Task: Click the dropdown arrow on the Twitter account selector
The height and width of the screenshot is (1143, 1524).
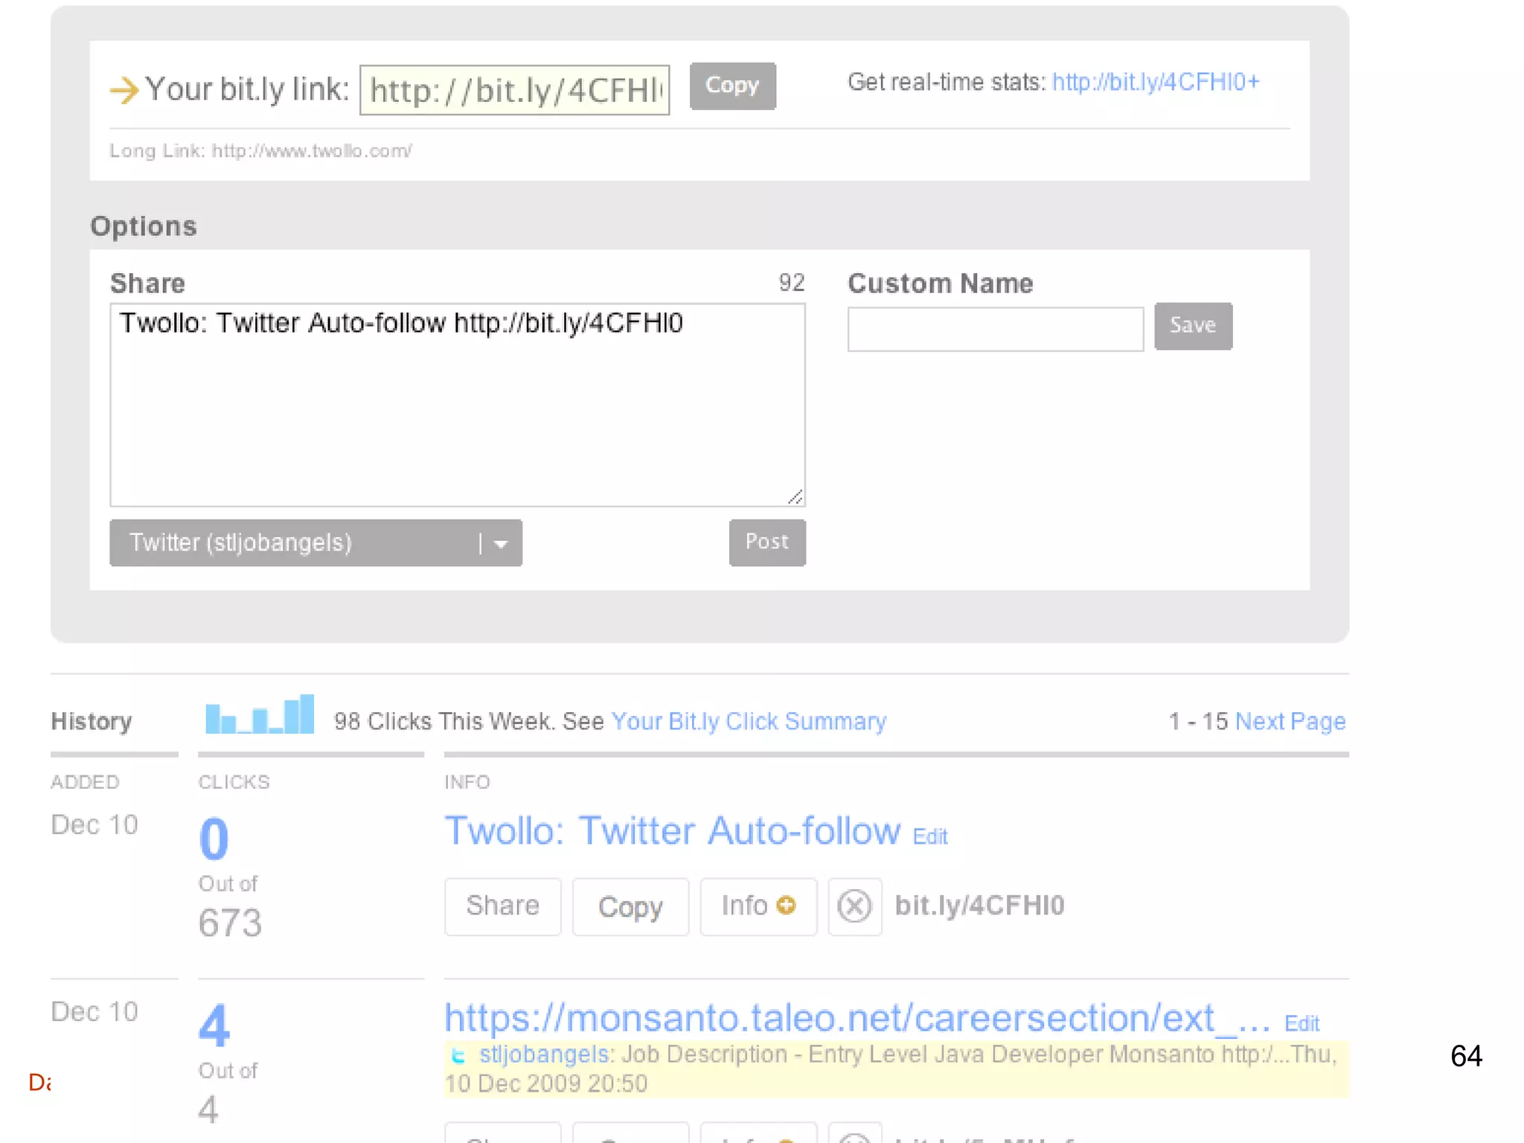Action: click(501, 544)
